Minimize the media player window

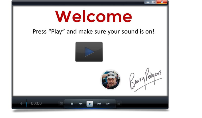click(x=147, y=2)
